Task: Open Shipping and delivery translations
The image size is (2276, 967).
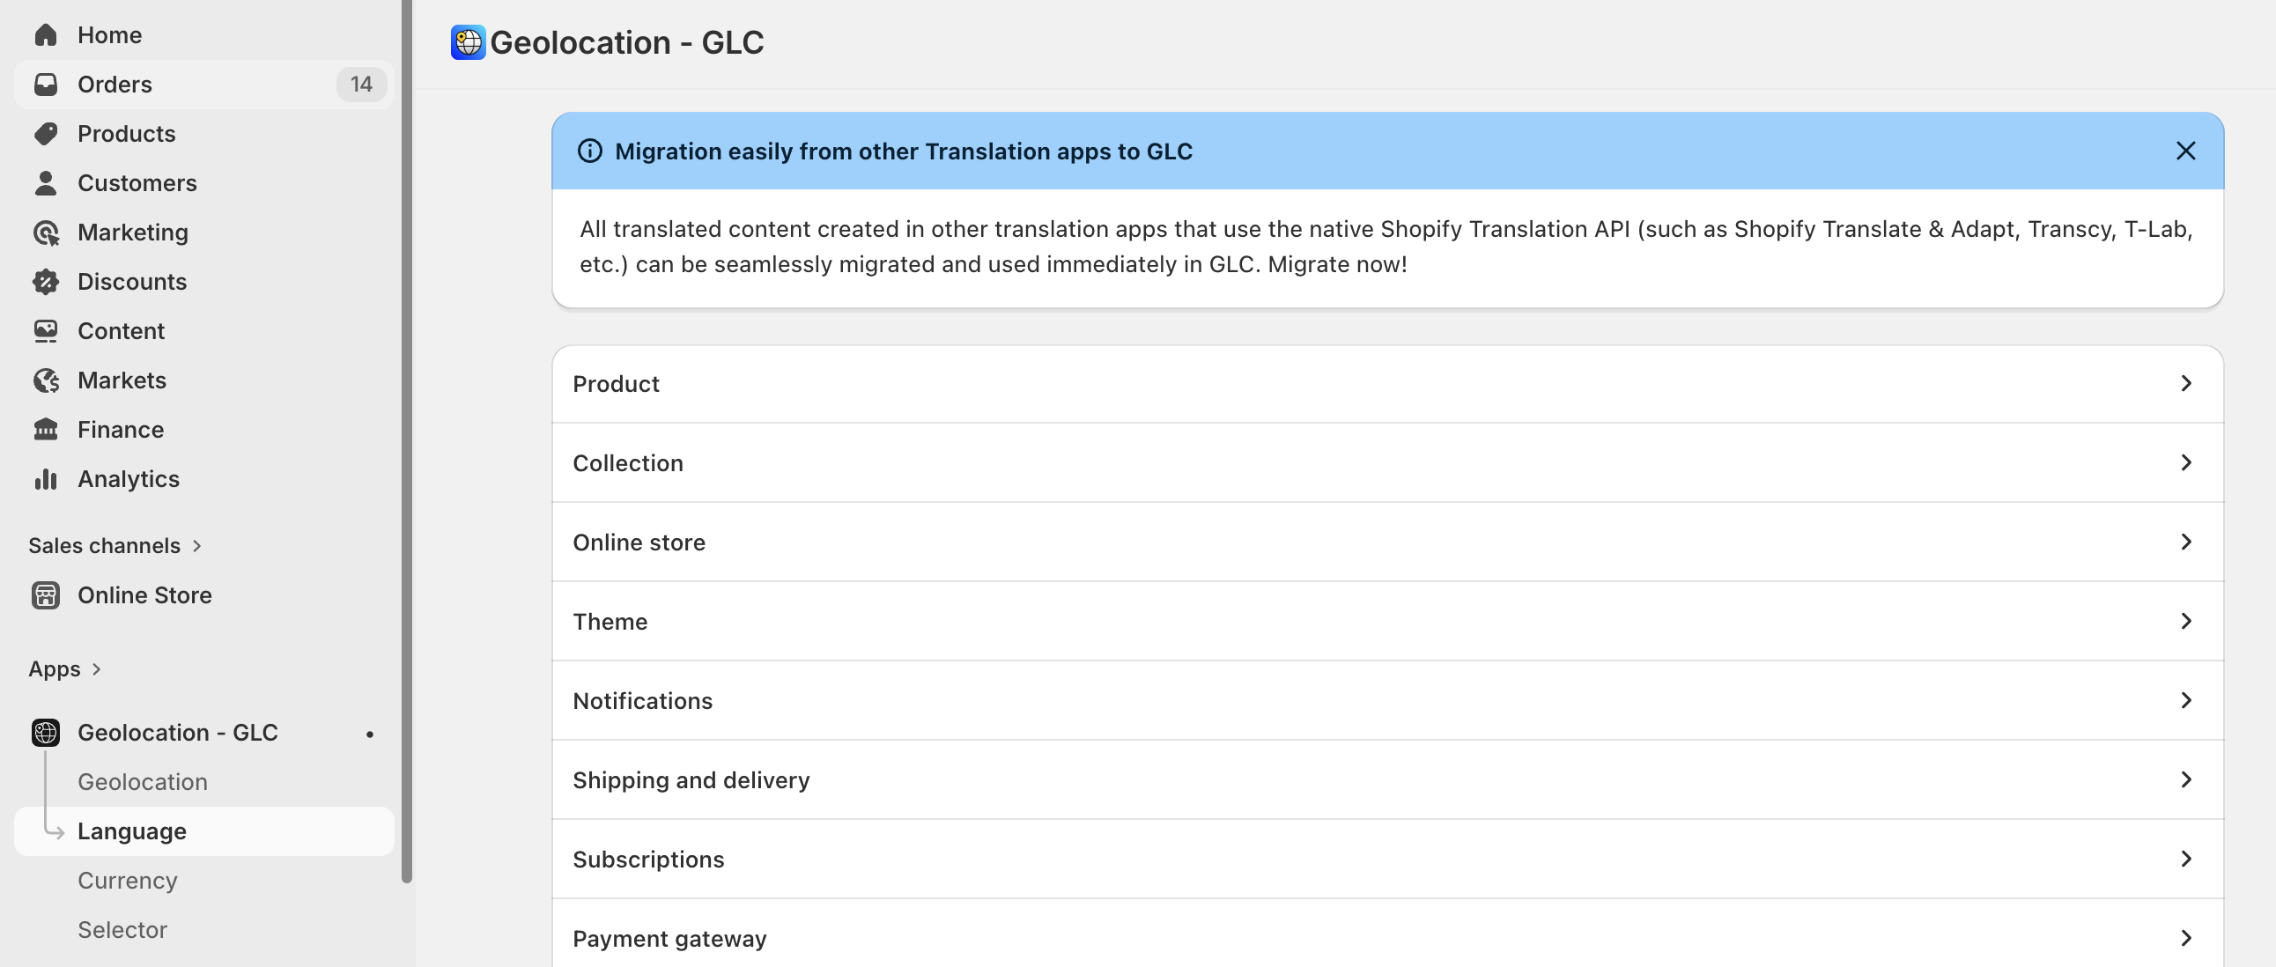Action: coord(1387,779)
